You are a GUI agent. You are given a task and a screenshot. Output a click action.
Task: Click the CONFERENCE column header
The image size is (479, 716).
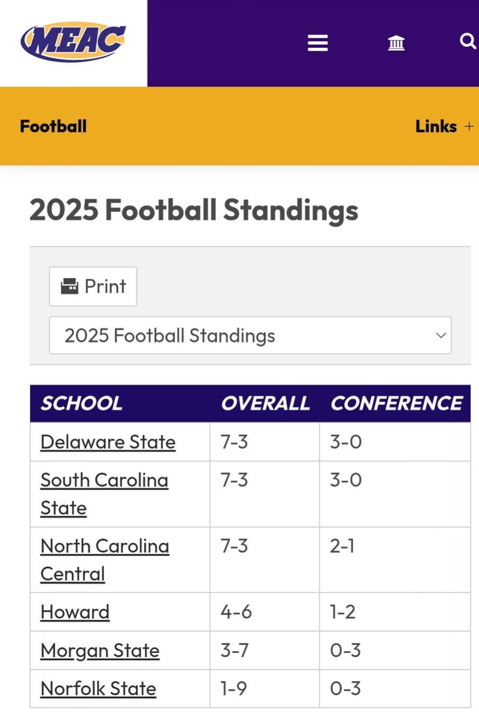tap(396, 403)
